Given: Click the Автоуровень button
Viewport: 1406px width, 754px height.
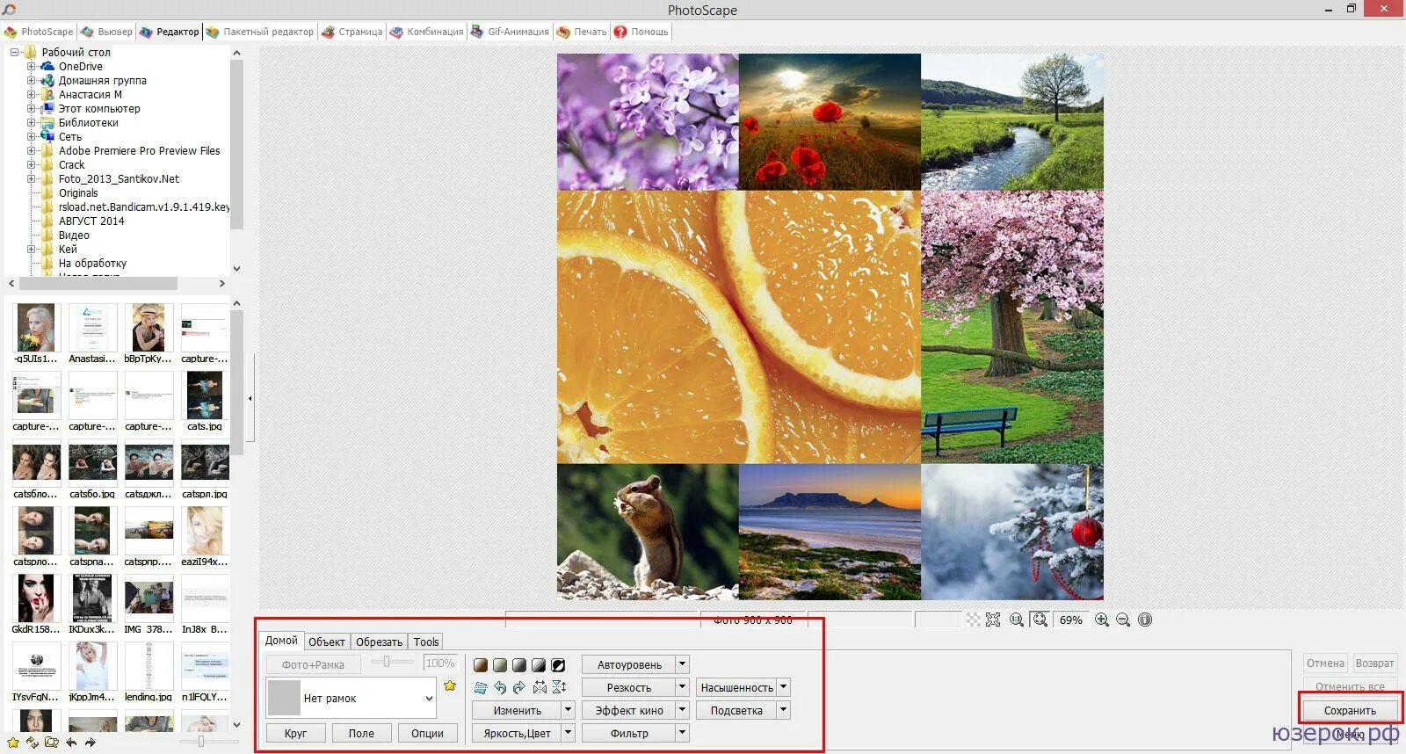Looking at the screenshot, I should point(629,664).
